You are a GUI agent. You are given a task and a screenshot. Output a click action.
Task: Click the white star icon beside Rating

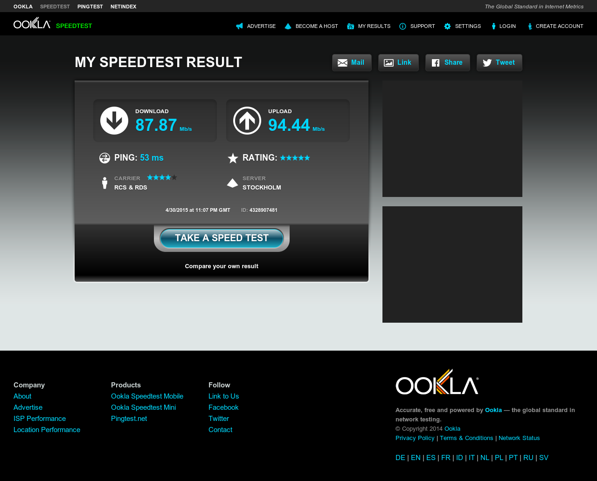click(233, 158)
